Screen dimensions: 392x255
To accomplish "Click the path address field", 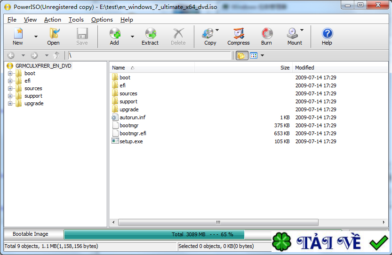I will click(149, 55).
